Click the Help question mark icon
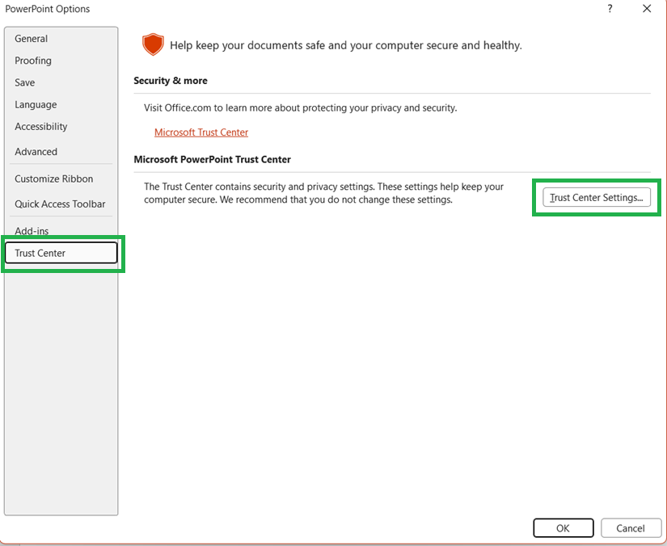Screen dimensions: 667x546 610,9
